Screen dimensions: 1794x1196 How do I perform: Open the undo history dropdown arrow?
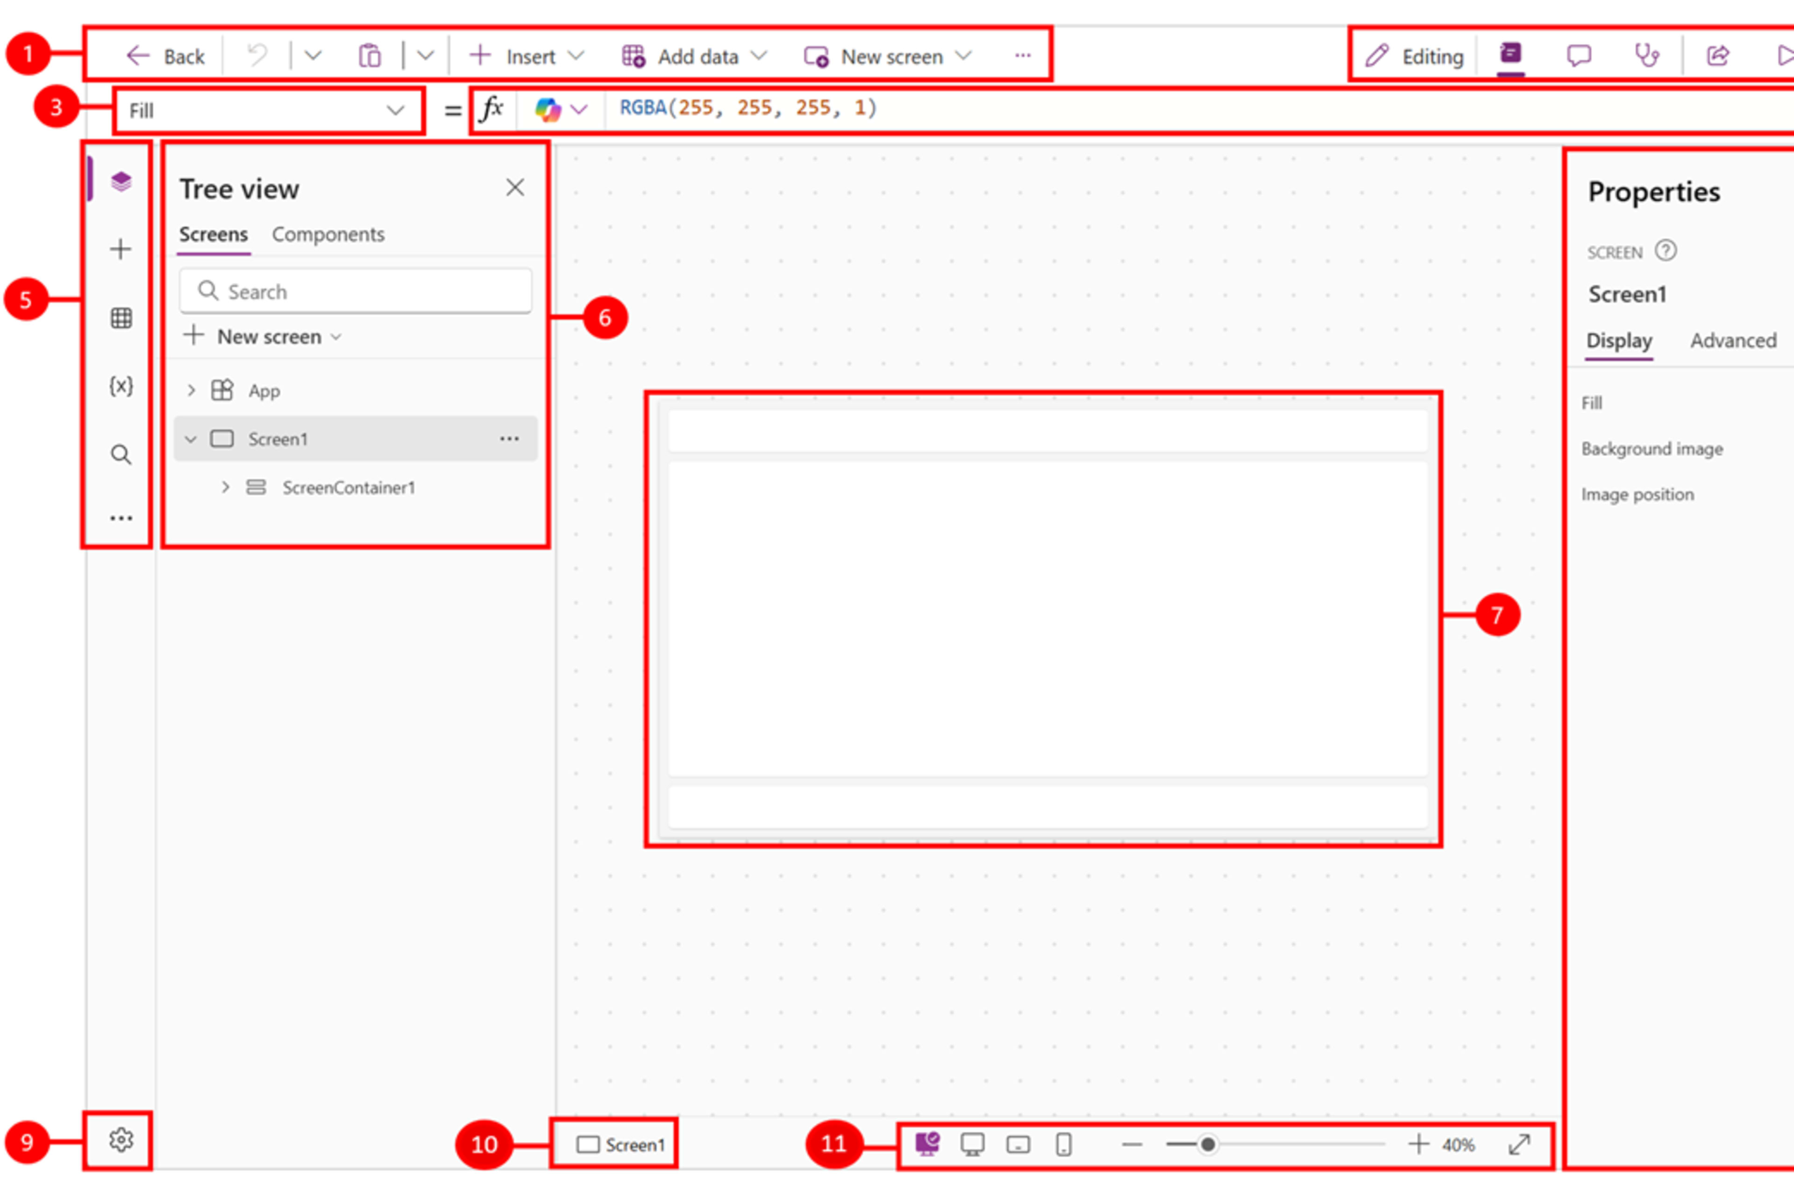pos(313,56)
